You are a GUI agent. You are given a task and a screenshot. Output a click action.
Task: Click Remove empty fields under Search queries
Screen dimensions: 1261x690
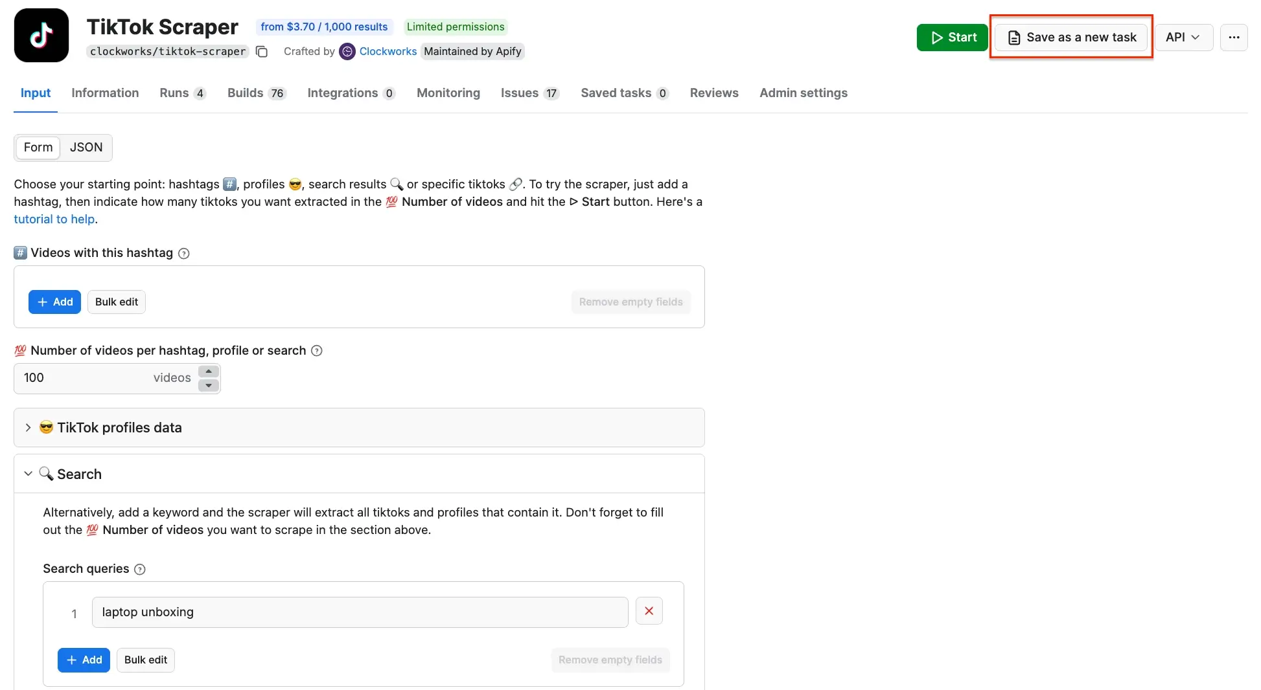(610, 660)
